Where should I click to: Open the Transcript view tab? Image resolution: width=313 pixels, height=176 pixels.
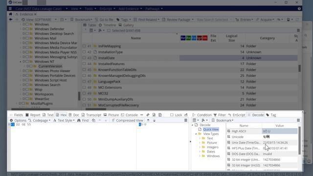[91, 115]
